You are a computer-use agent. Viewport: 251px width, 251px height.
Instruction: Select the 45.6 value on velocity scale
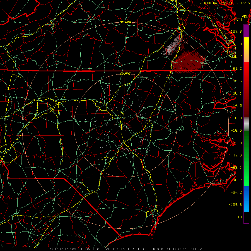click(237, 81)
